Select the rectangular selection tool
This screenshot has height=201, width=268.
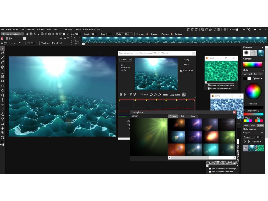(3, 86)
